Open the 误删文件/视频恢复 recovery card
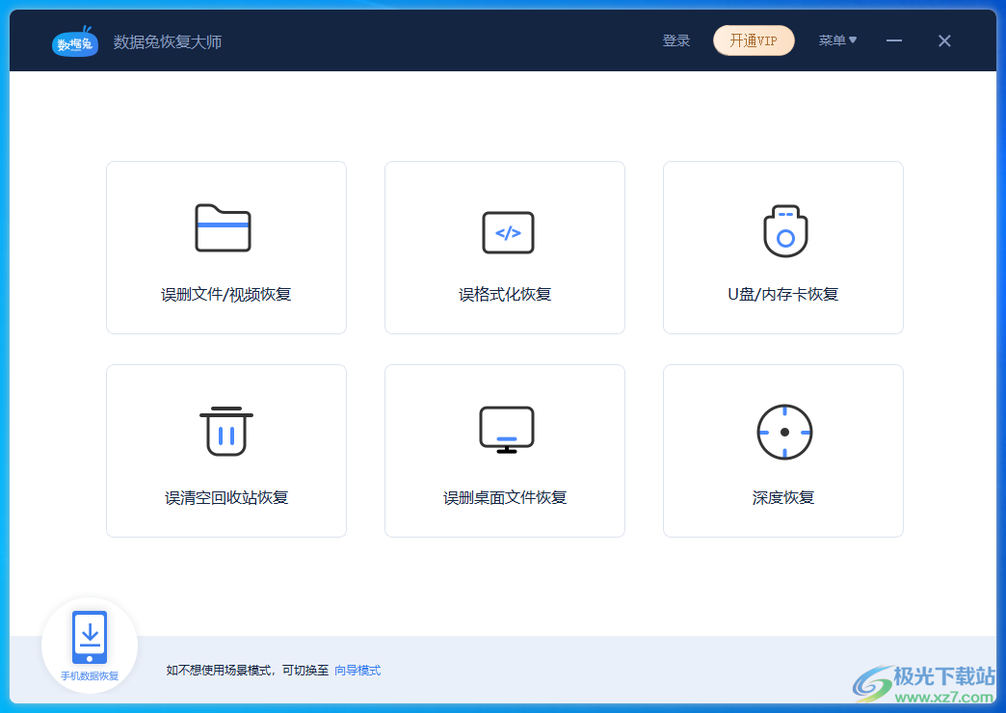 (225, 247)
